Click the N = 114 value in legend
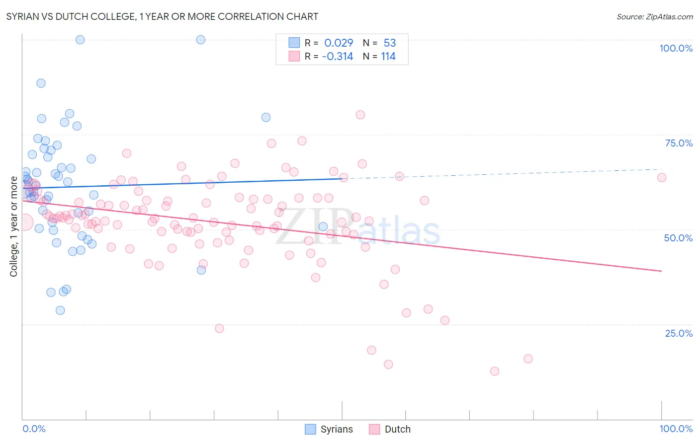The image size is (699, 443). click(379, 56)
